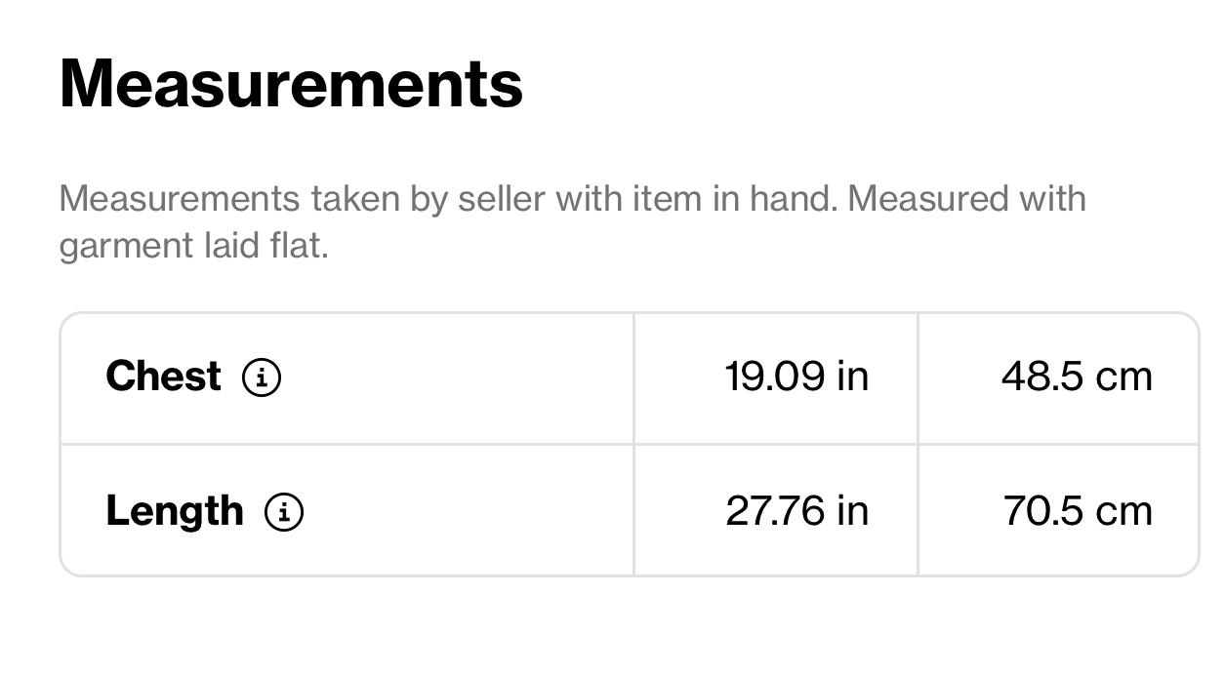Image resolution: width=1225 pixels, height=675 pixels.
Task: Click the 'in' unit after 27.76
Action: point(852,511)
